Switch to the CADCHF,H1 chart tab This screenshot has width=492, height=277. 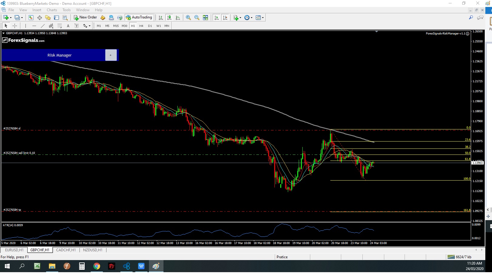coord(66,250)
